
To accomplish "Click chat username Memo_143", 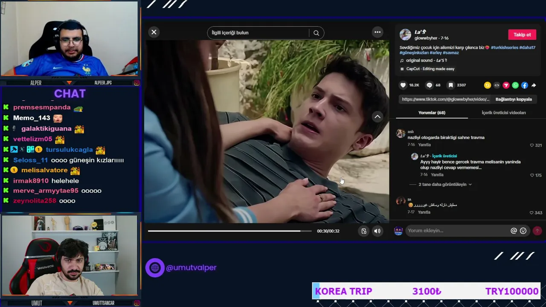I will coord(32,118).
